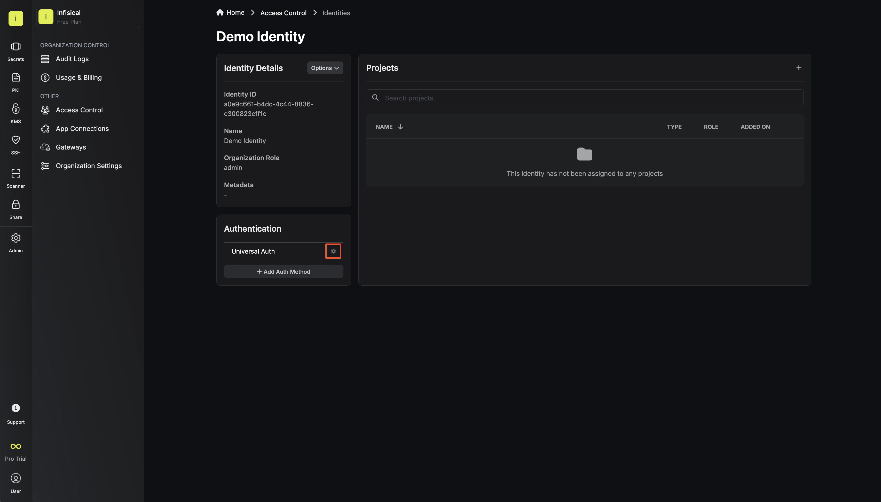Open the SSH section icon
This screenshot has width=881, height=502.
(15, 140)
